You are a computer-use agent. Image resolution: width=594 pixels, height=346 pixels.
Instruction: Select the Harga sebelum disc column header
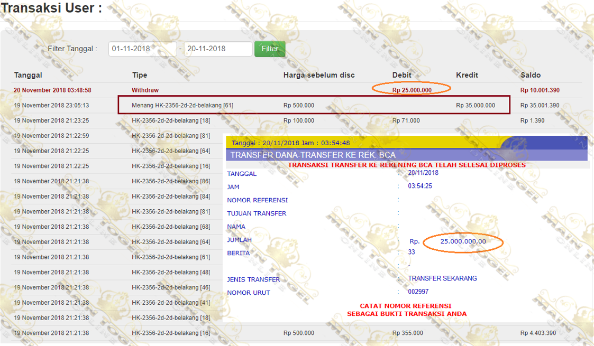(319, 75)
